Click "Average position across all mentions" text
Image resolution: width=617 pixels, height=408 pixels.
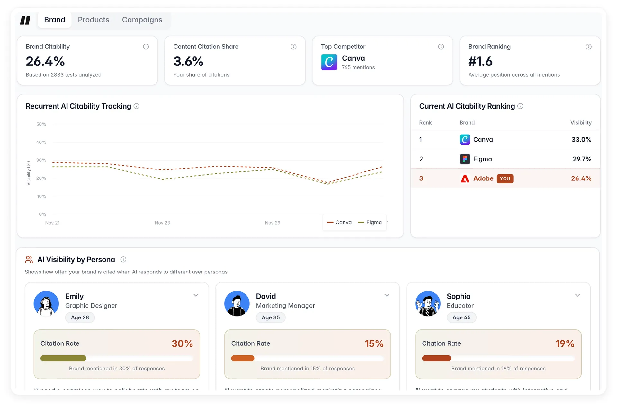click(x=514, y=75)
